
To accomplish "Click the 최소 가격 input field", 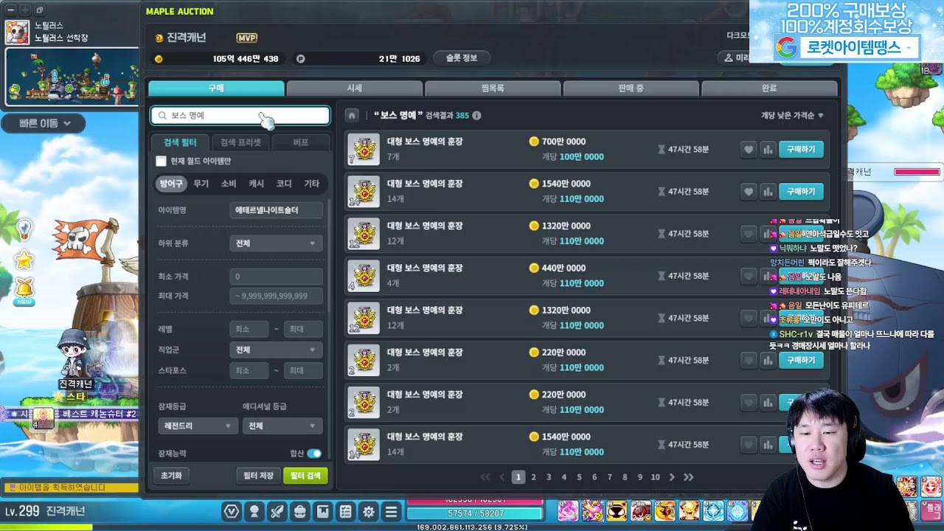I will click(x=276, y=277).
